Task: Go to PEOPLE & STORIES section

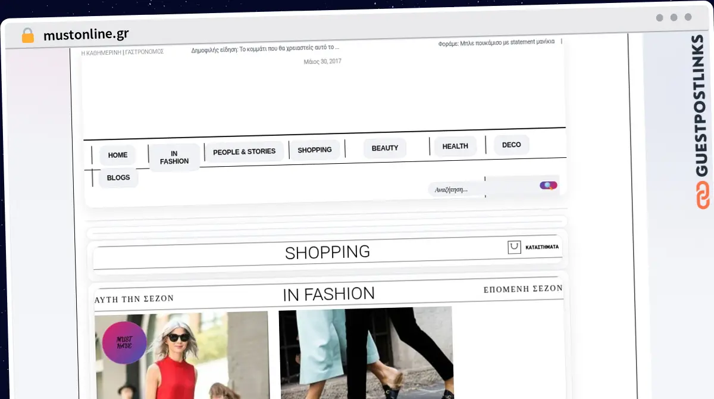Action: [x=244, y=152]
